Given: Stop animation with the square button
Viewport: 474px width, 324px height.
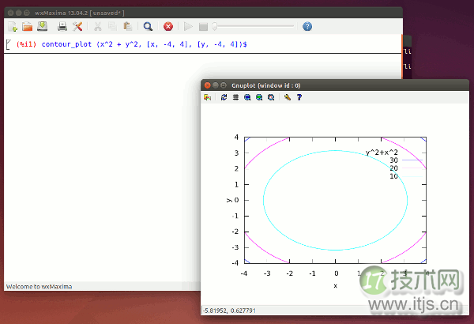Looking at the screenshot, I should [x=203, y=27].
